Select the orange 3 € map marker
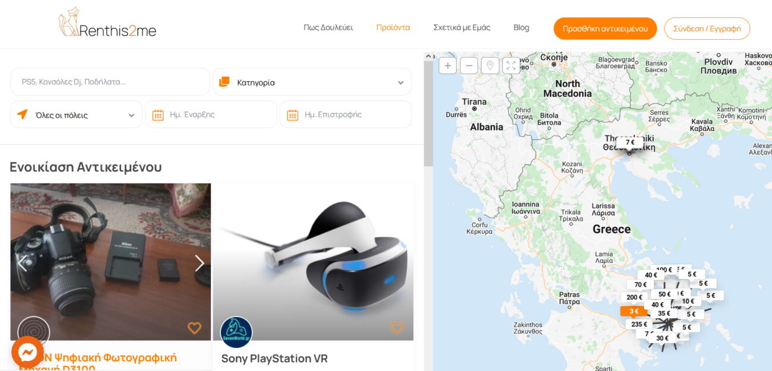The height and width of the screenshot is (371, 772). pyautogui.click(x=634, y=311)
